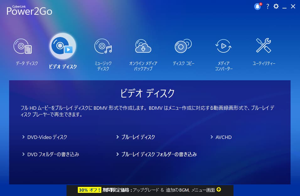Viewport: 300px width, 196px height.
Task: Click the CyberLink Power2Go logo
Action: pos(29,10)
